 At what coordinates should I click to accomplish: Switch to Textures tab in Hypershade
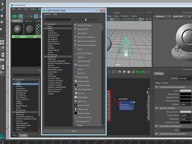(28, 21)
